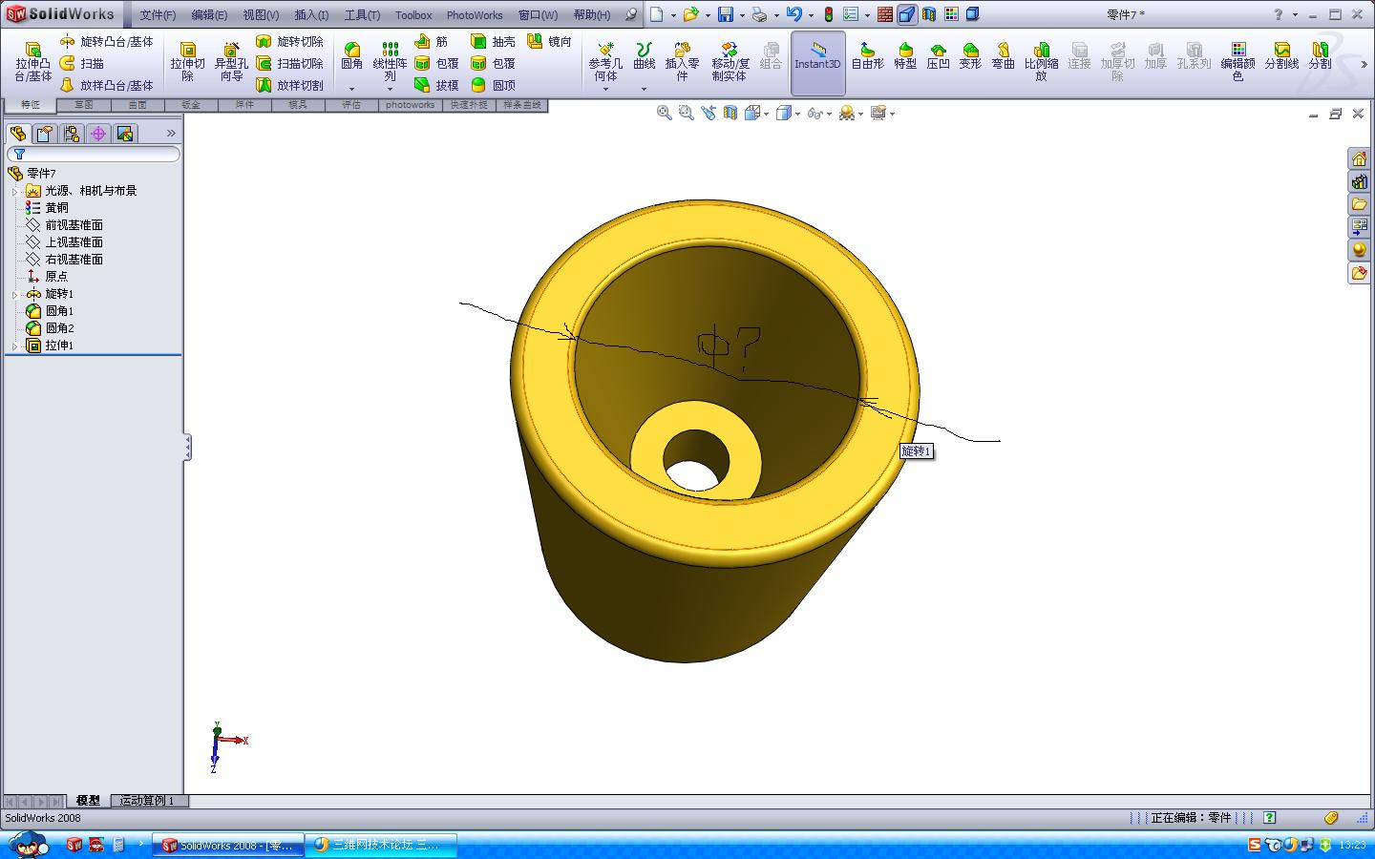Open the PropertyManager tab in the left panel
Image resolution: width=1375 pixels, height=859 pixels.
(44, 134)
